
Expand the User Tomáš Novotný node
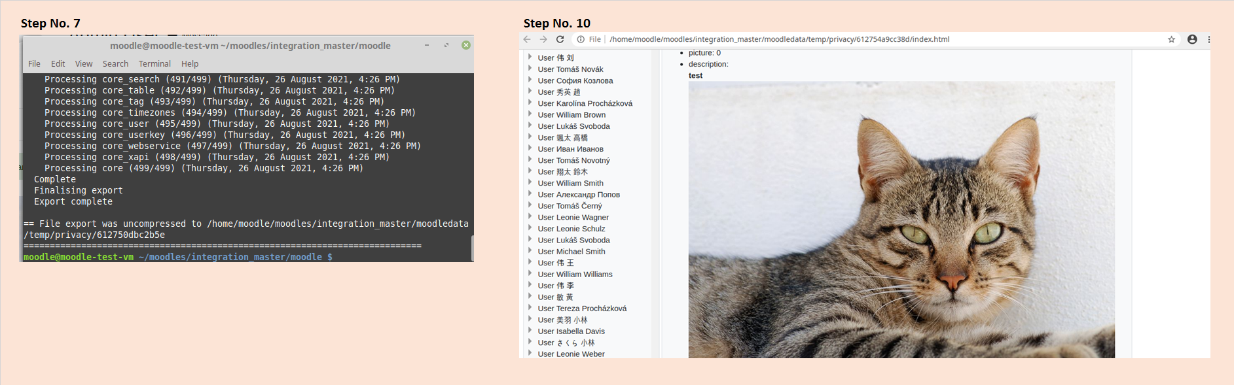click(530, 160)
